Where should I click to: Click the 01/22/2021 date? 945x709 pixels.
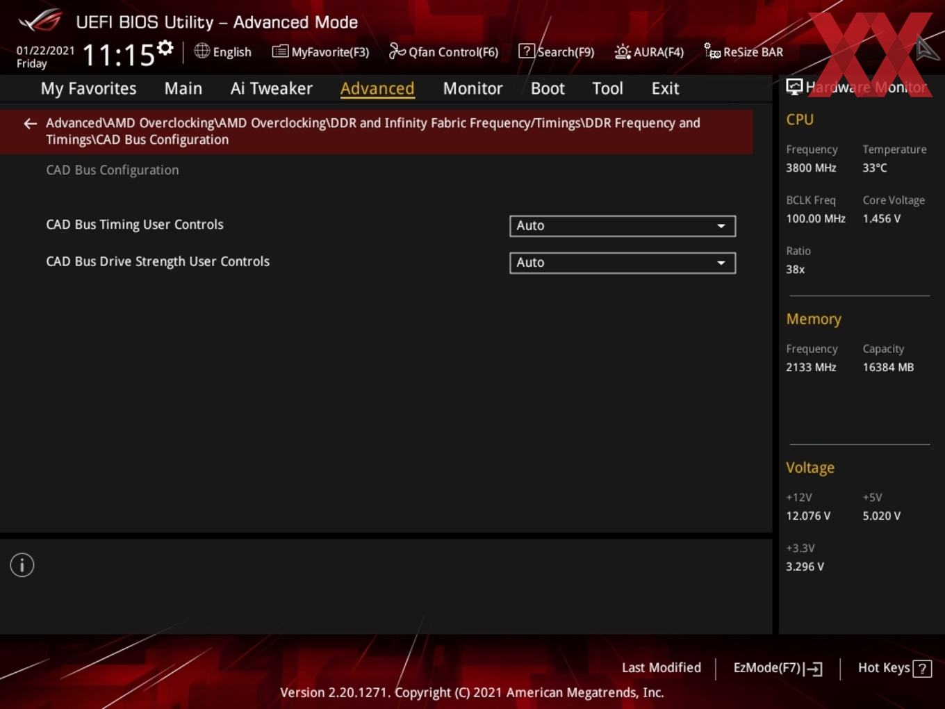point(45,51)
